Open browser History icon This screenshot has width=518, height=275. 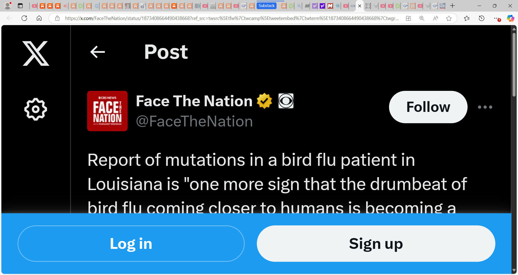click(x=482, y=18)
